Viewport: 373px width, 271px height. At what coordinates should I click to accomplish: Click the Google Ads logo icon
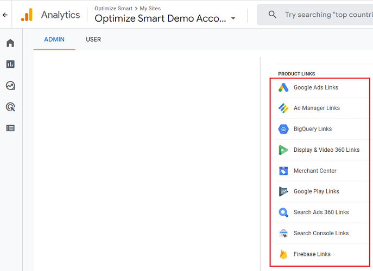click(283, 87)
